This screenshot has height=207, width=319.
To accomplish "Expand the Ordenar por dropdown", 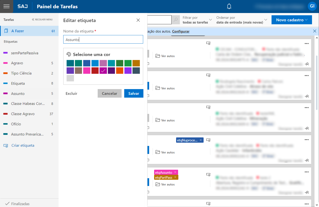I will (242, 20).
